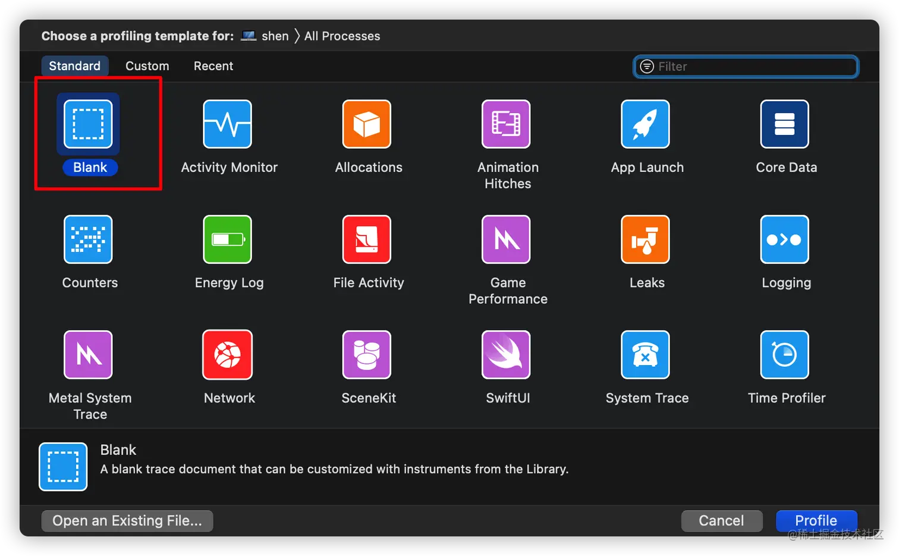The height and width of the screenshot is (556, 899).
Task: Click the 'Choose a profiling template for:' heading
Action: (138, 36)
